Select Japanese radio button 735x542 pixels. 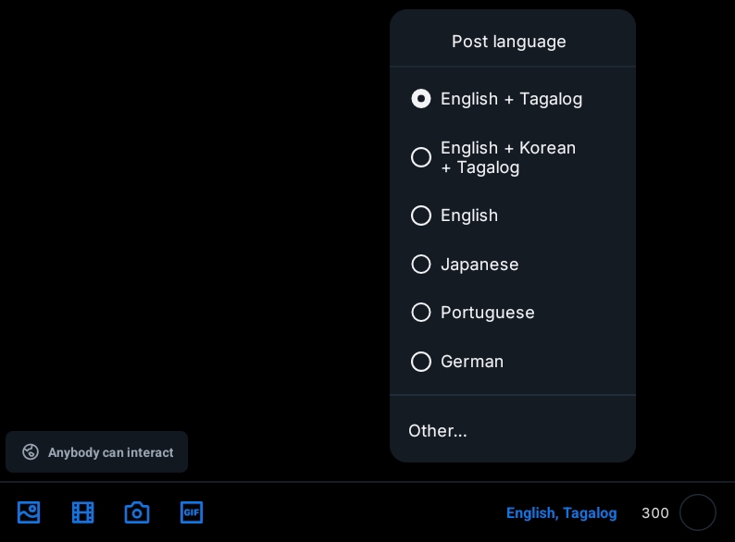coord(421,265)
